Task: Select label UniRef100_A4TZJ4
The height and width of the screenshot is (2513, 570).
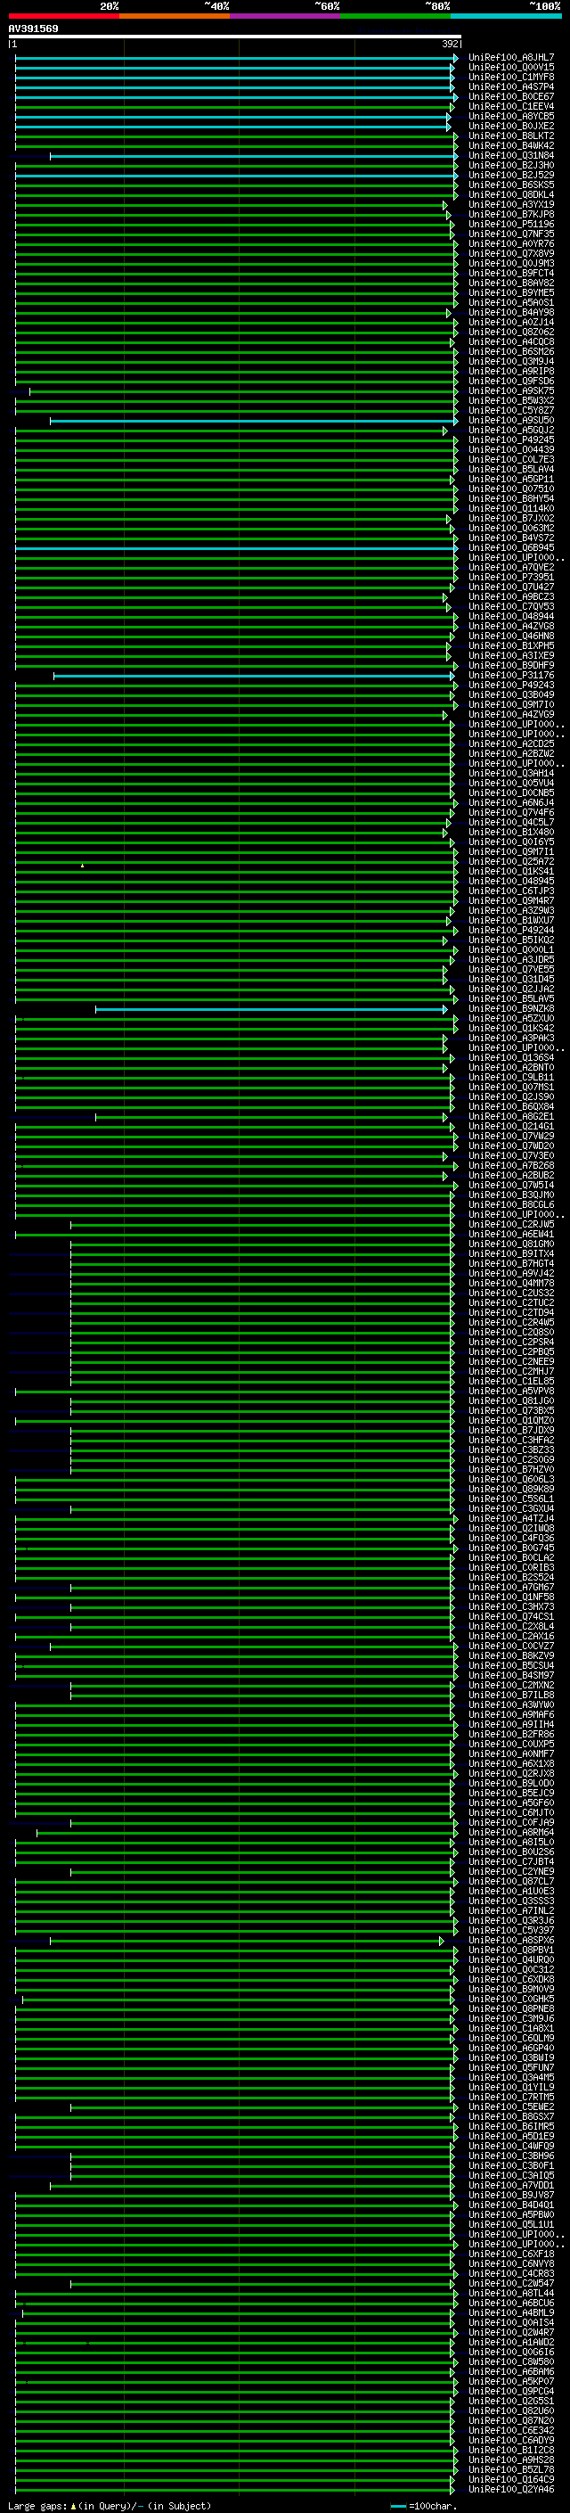Action: (510, 1519)
